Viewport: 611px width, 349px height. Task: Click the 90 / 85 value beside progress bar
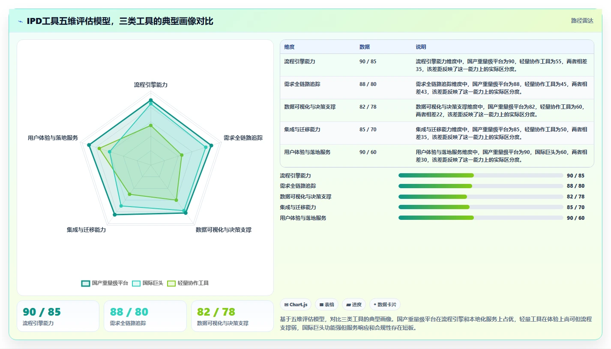point(575,176)
